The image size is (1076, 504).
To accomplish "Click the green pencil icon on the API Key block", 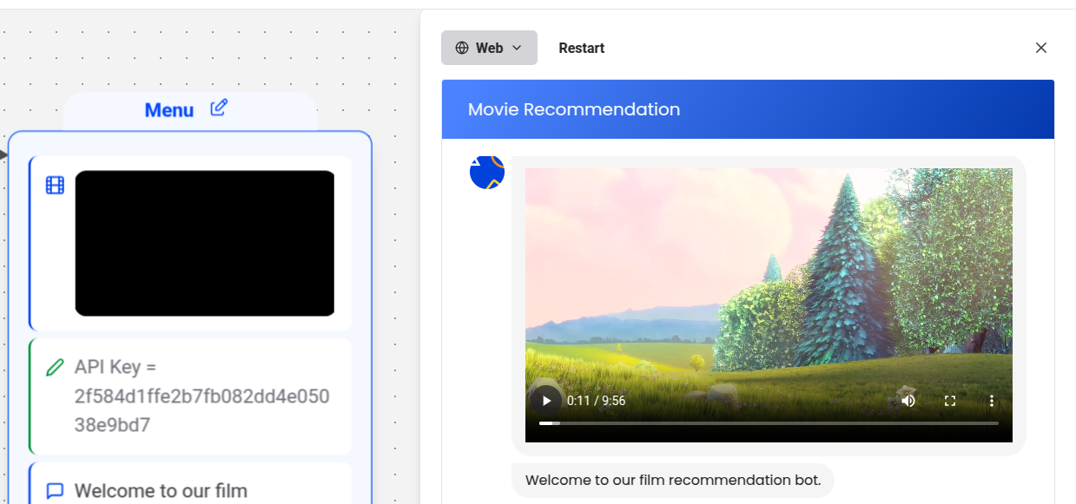I will click(54, 367).
